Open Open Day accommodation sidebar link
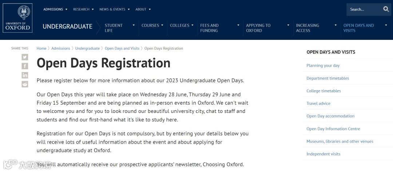The height and width of the screenshot is (172, 393). (x=330, y=116)
